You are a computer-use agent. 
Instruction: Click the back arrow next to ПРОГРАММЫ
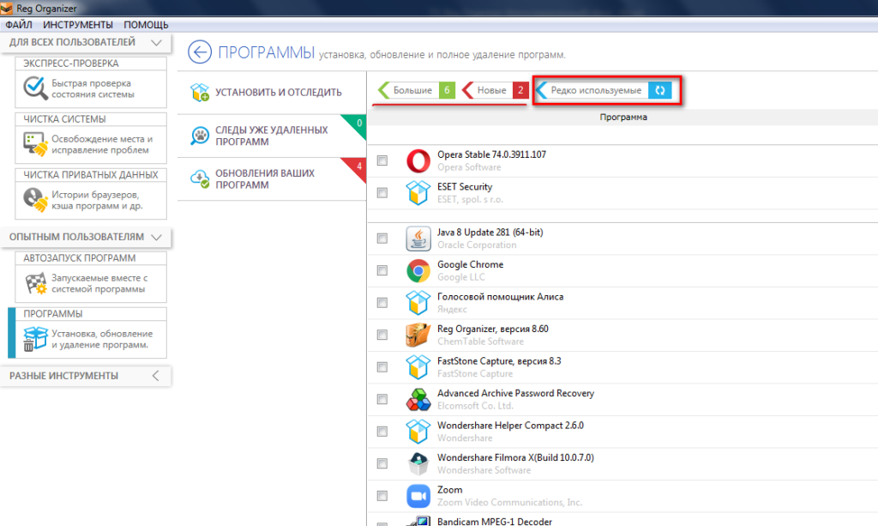point(199,52)
